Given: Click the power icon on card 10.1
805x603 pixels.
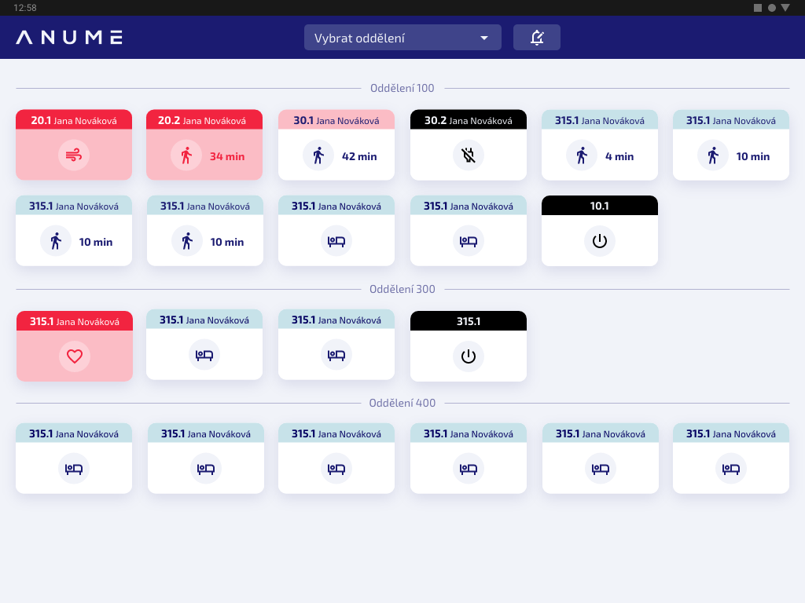Looking at the screenshot, I should tap(600, 241).
